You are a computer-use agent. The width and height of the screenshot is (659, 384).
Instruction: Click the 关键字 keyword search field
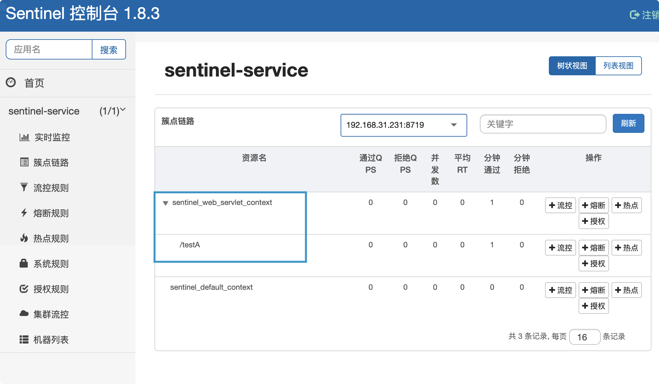543,124
